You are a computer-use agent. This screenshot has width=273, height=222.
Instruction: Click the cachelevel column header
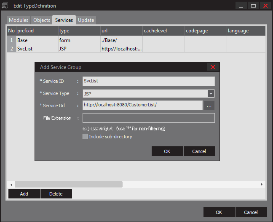click(163, 31)
